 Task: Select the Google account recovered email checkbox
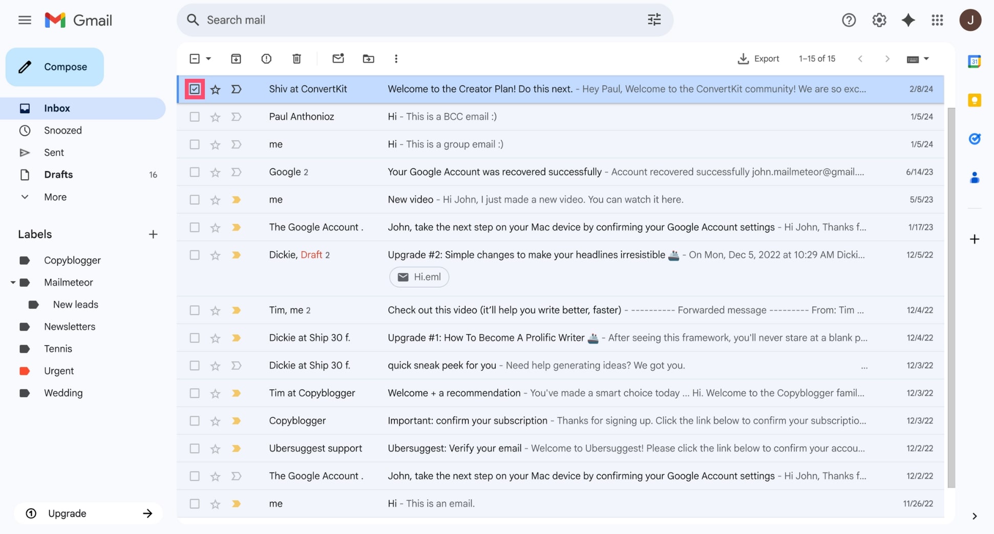pyautogui.click(x=195, y=172)
